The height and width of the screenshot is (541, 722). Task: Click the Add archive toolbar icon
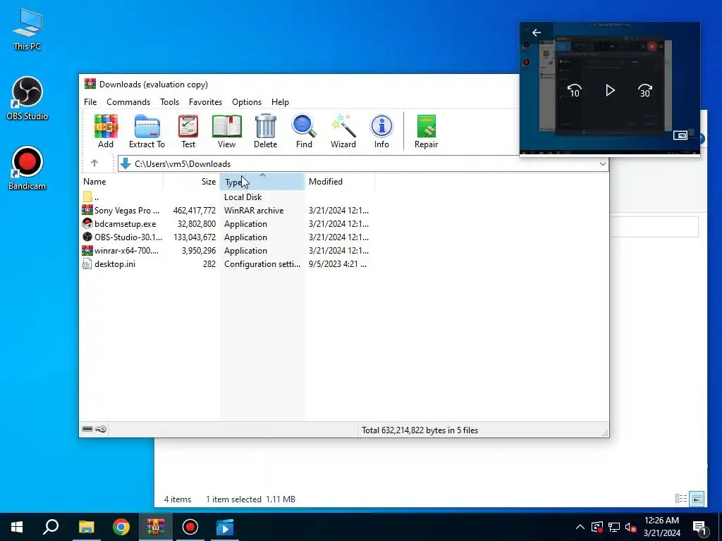[x=106, y=131]
